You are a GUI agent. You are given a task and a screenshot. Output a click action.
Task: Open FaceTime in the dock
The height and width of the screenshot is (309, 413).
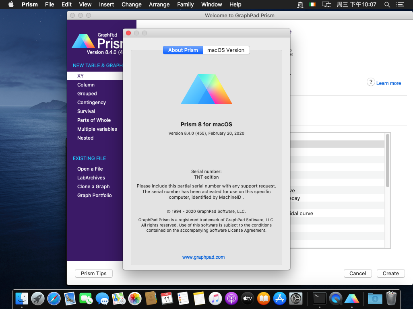click(x=86, y=299)
